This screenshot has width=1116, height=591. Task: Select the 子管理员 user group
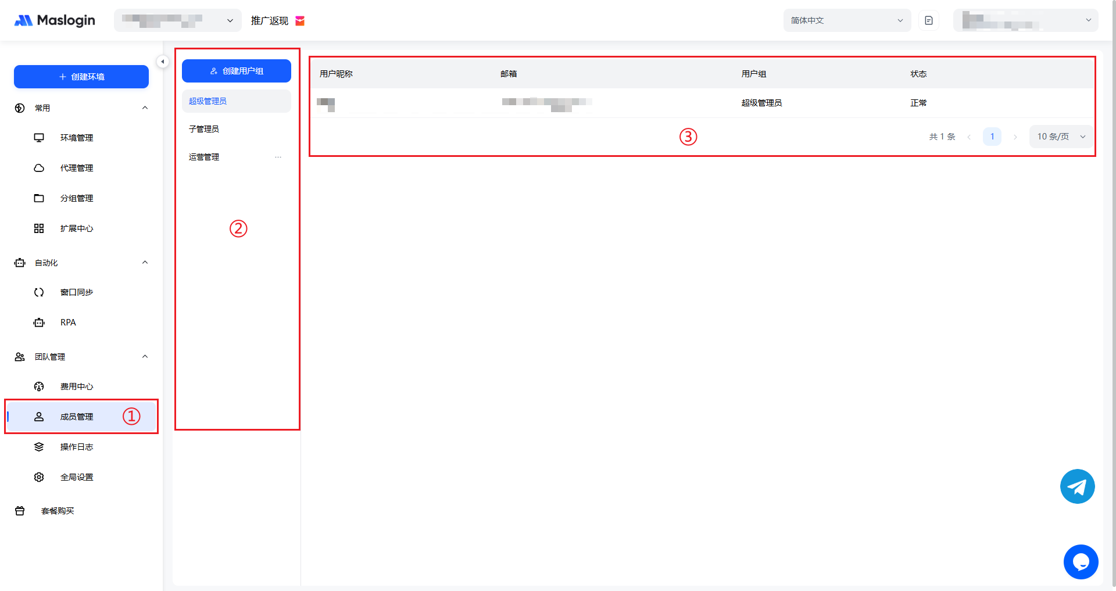(x=204, y=129)
